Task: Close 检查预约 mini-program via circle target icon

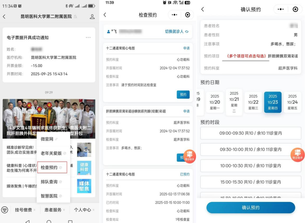Action: coord(188,15)
